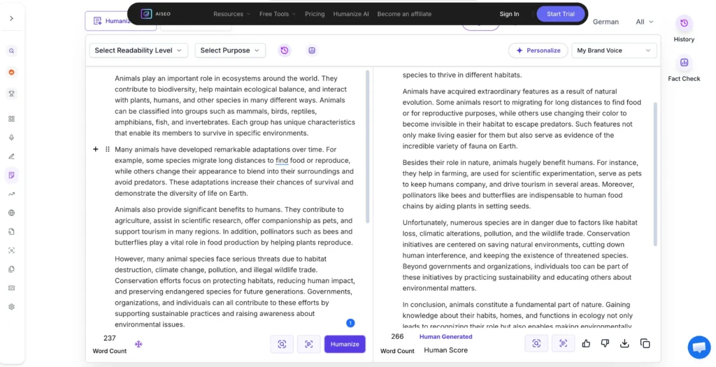Open the grid dashboard icon in sidebar
716x367 pixels.
11,119
